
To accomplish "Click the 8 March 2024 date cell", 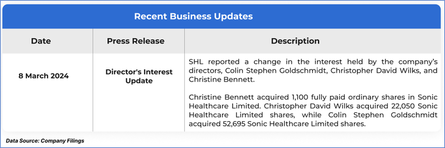I will tap(43, 76).
